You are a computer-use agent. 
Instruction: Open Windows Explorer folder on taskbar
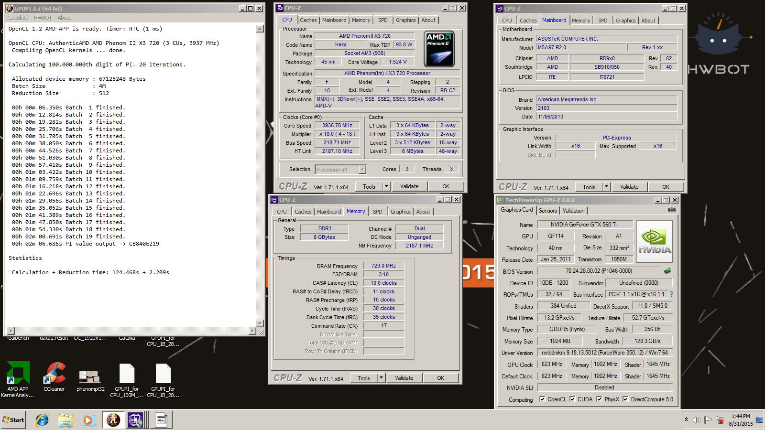(66, 420)
